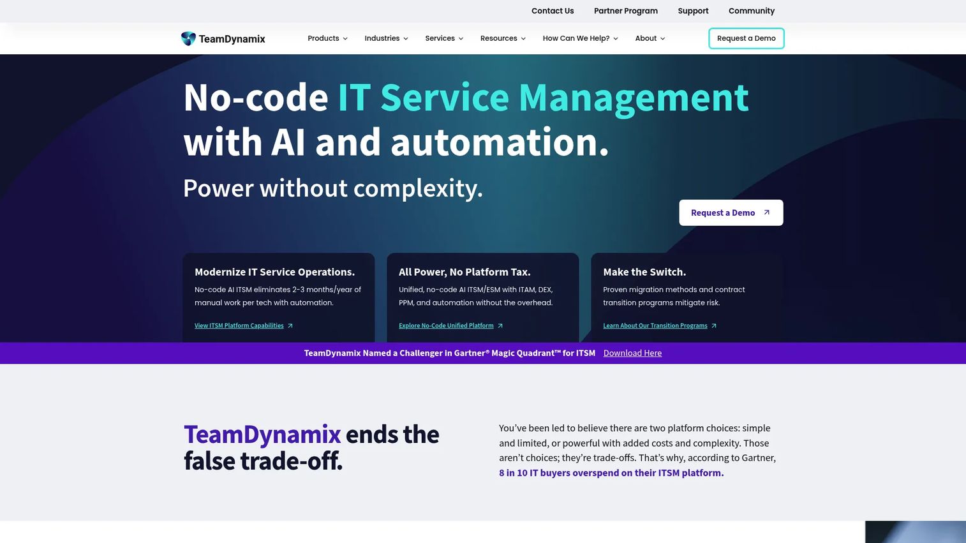Click the TeamDynamix logo icon
The height and width of the screenshot is (543, 966).
[x=188, y=38]
